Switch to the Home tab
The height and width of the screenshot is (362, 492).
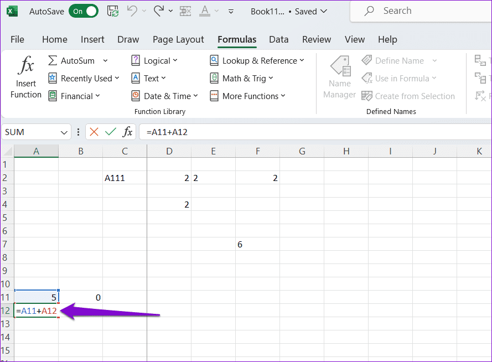(55, 39)
